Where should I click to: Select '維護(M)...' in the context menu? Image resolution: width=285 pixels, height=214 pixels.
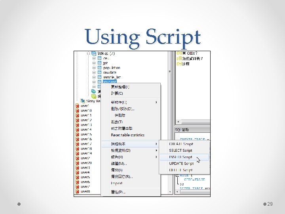[131, 164]
